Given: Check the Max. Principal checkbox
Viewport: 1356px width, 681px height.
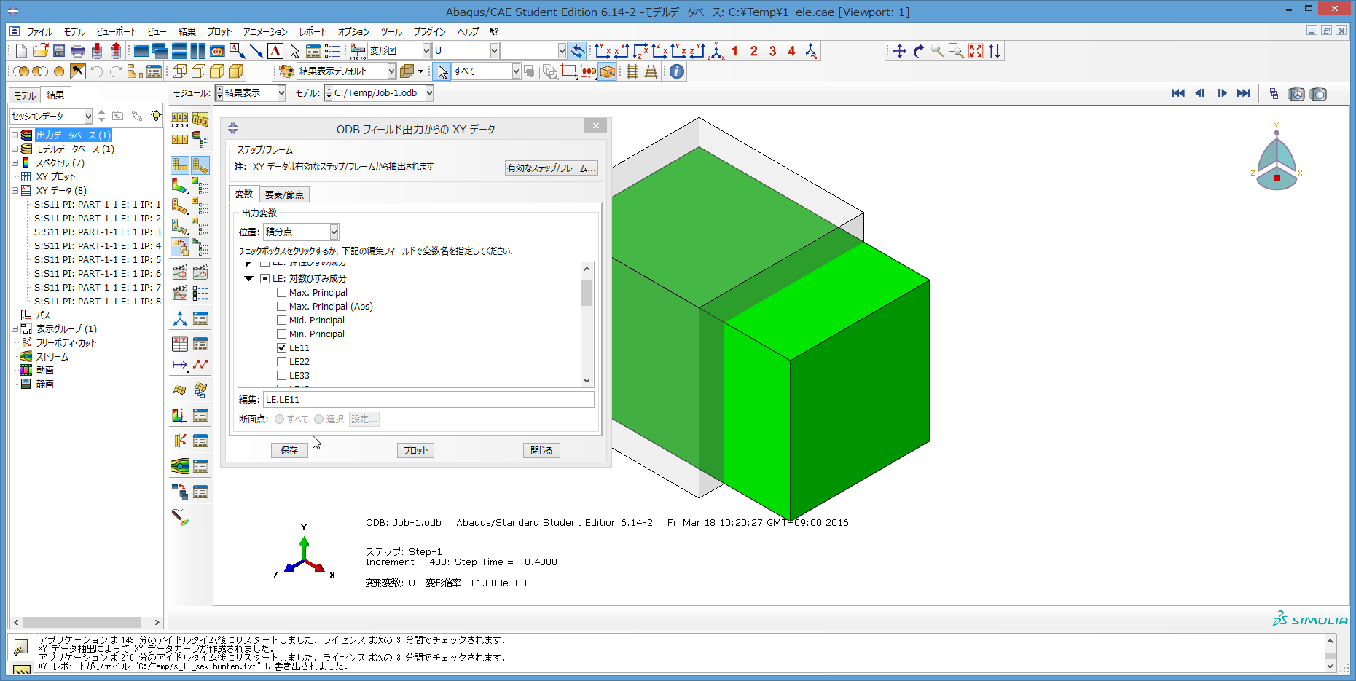Looking at the screenshot, I should 281,293.
